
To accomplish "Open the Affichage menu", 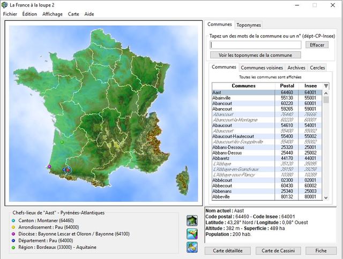I will point(53,14).
